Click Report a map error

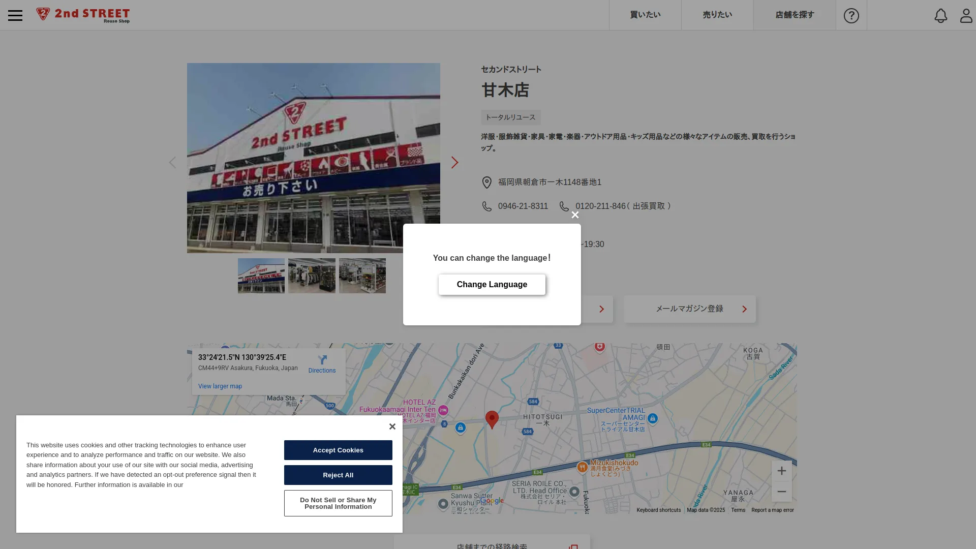[772, 510]
